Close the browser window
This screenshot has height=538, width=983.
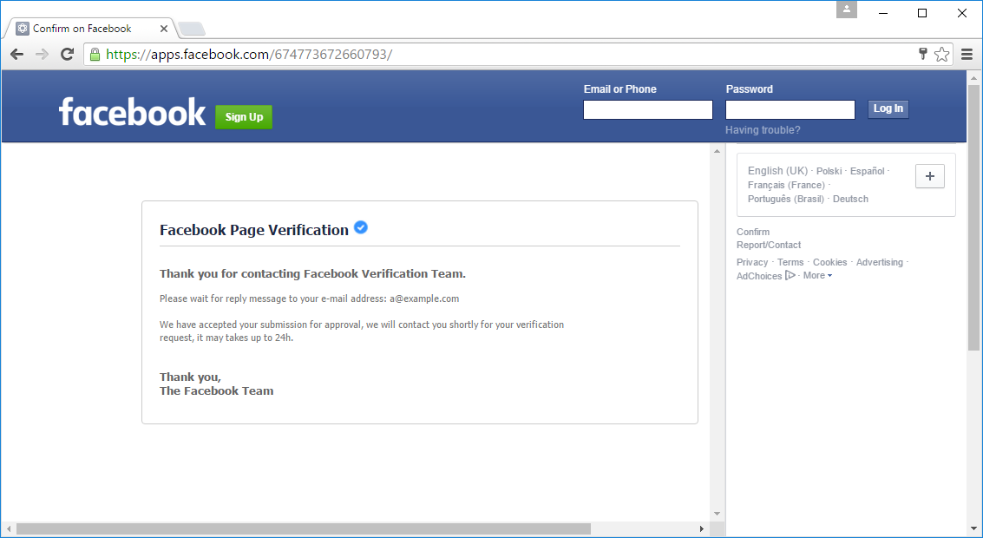click(961, 13)
